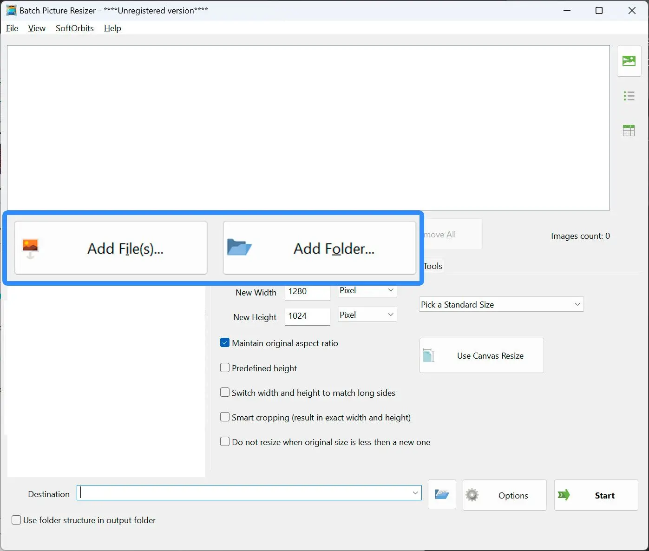Switch to list view icon
The image size is (649, 551).
[x=629, y=96]
